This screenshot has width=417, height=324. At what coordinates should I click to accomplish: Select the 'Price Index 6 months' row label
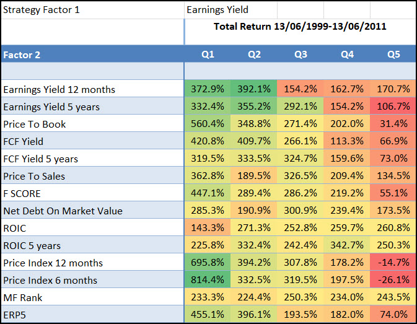pyautogui.click(x=92, y=279)
